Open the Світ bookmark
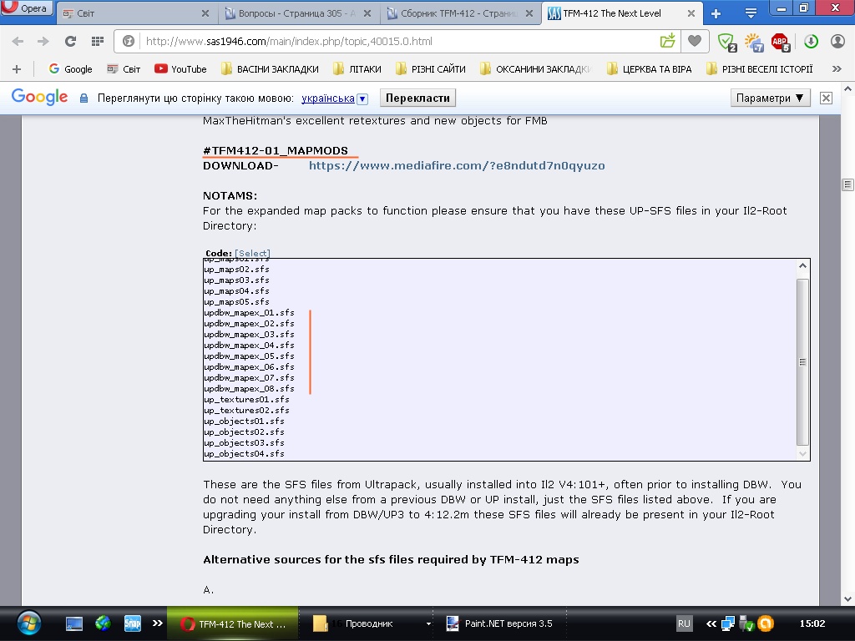This screenshot has width=855, height=641. tap(124, 69)
